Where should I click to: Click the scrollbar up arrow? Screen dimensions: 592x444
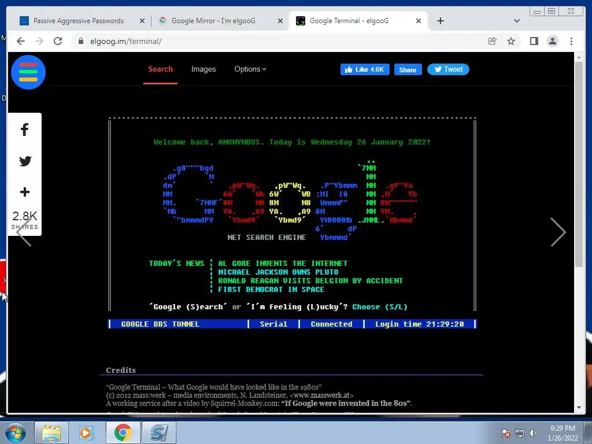579,57
